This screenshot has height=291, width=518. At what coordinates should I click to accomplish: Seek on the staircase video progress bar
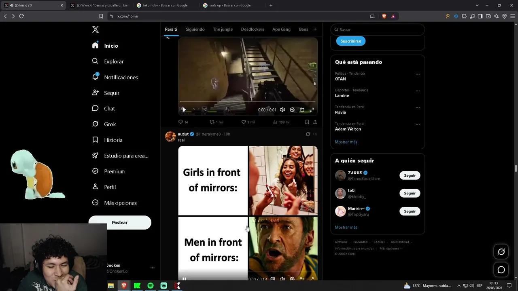point(248,102)
